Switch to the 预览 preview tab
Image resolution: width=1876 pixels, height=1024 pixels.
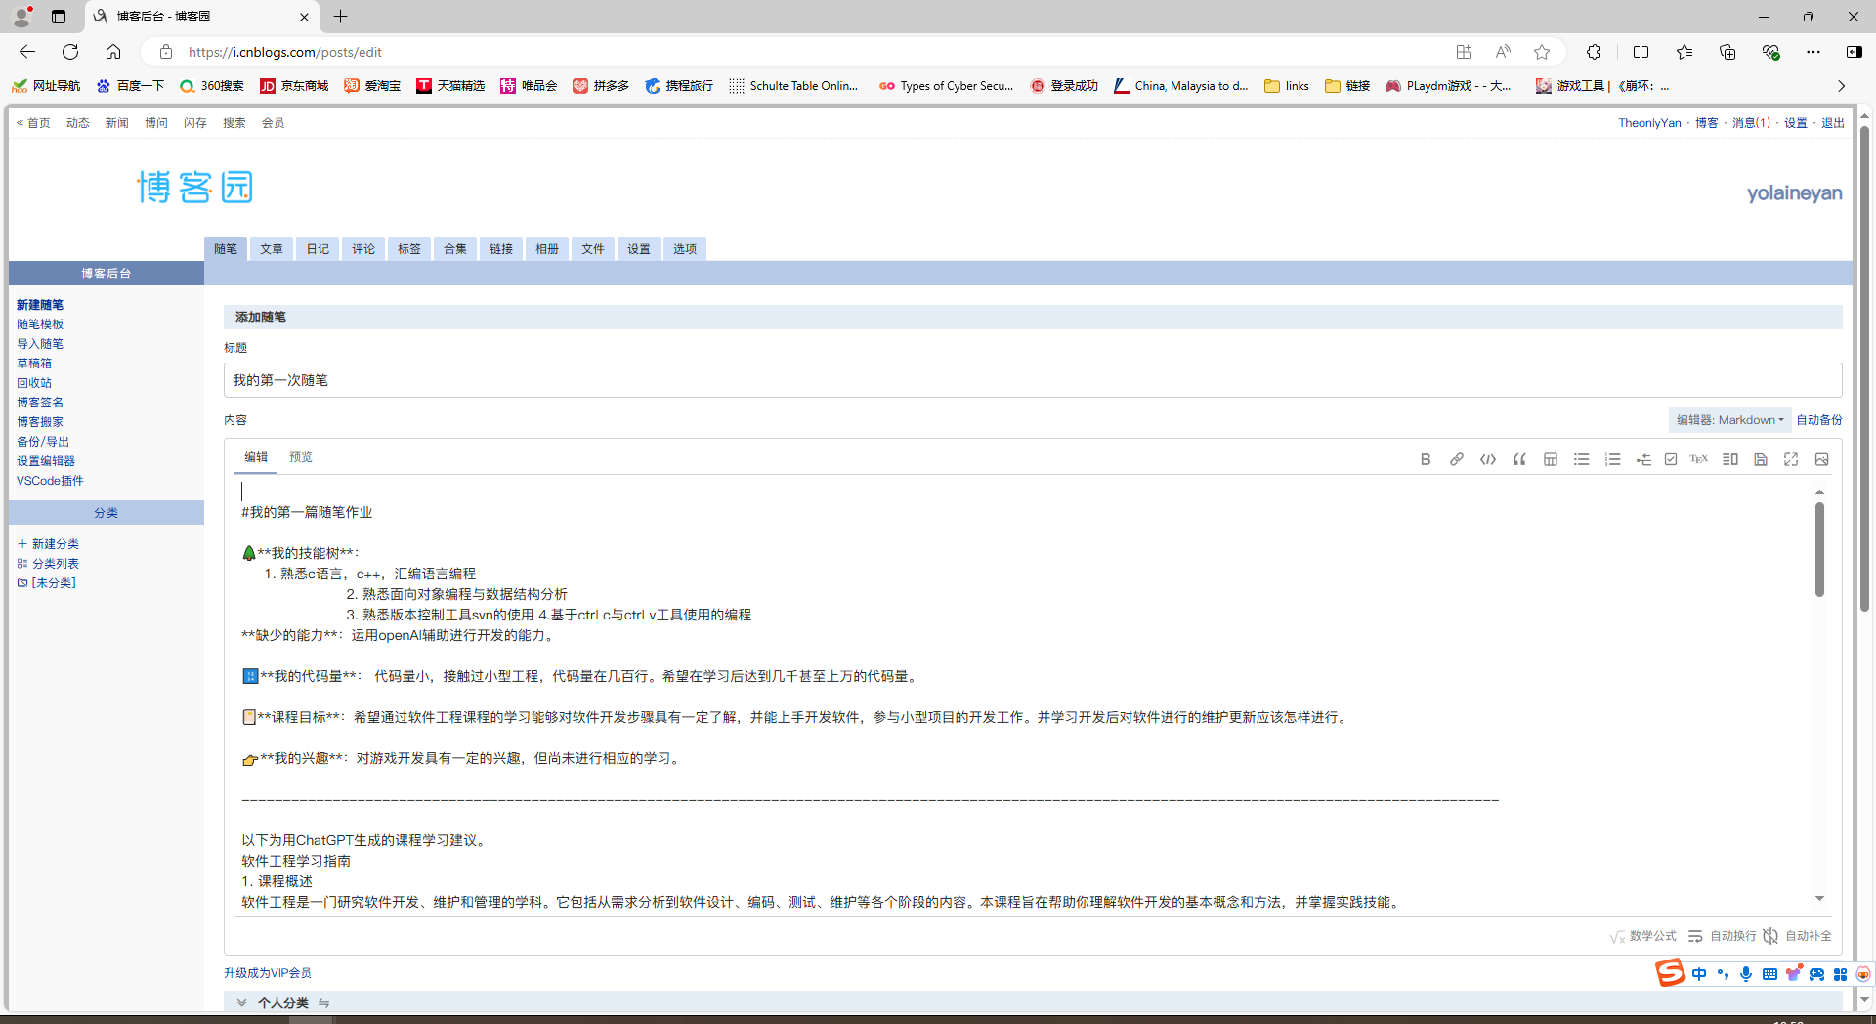[301, 457]
